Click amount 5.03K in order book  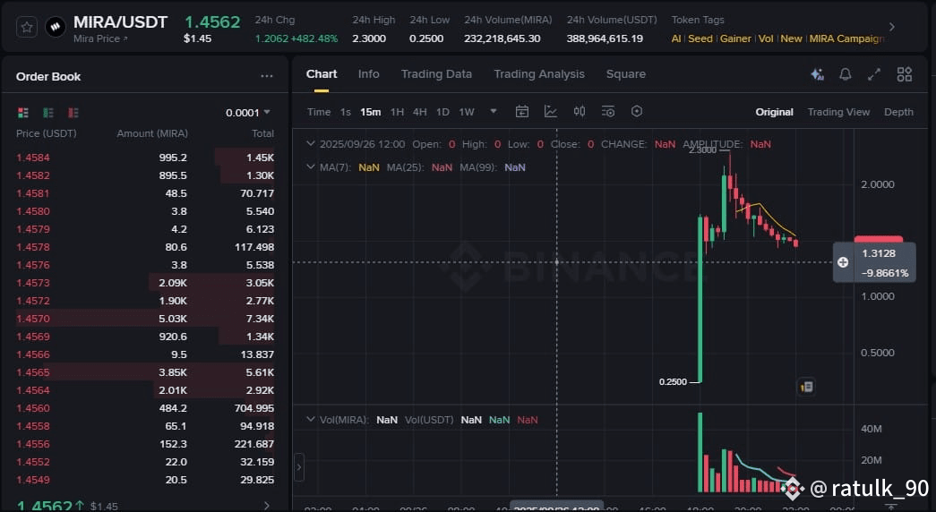click(x=173, y=319)
